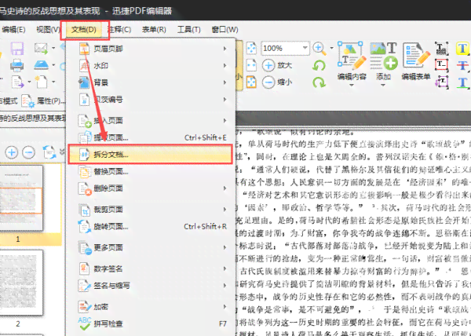This screenshot has height=336, width=471.
Task: Expand the 页眉页脚 submenu
Action: pyautogui.click(x=150, y=49)
